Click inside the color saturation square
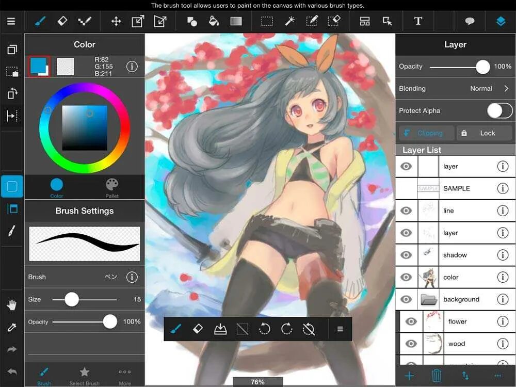This screenshot has height=387, width=516. (x=85, y=127)
